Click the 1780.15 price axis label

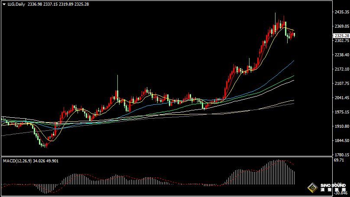341,155
